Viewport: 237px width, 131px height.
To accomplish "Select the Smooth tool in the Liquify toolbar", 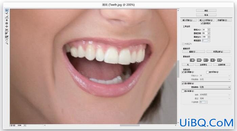I will pyautogui.click(x=7, y=17).
